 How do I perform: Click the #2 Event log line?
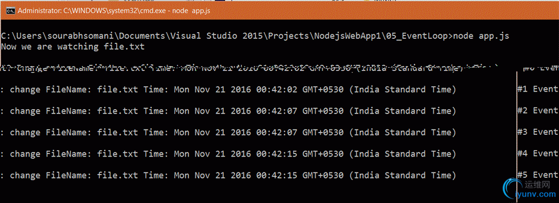(228, 111)
